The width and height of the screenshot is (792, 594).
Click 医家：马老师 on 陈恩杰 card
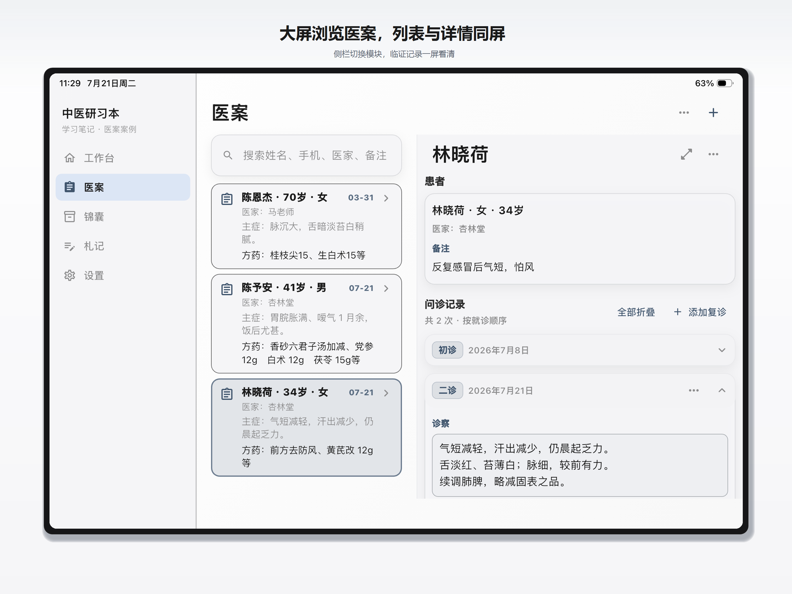click(268, 212)
